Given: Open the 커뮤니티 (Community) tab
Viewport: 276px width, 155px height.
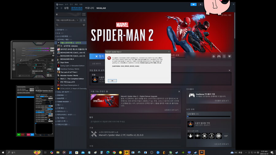Looking at the screenshot, I should click(x=89, y=8).
